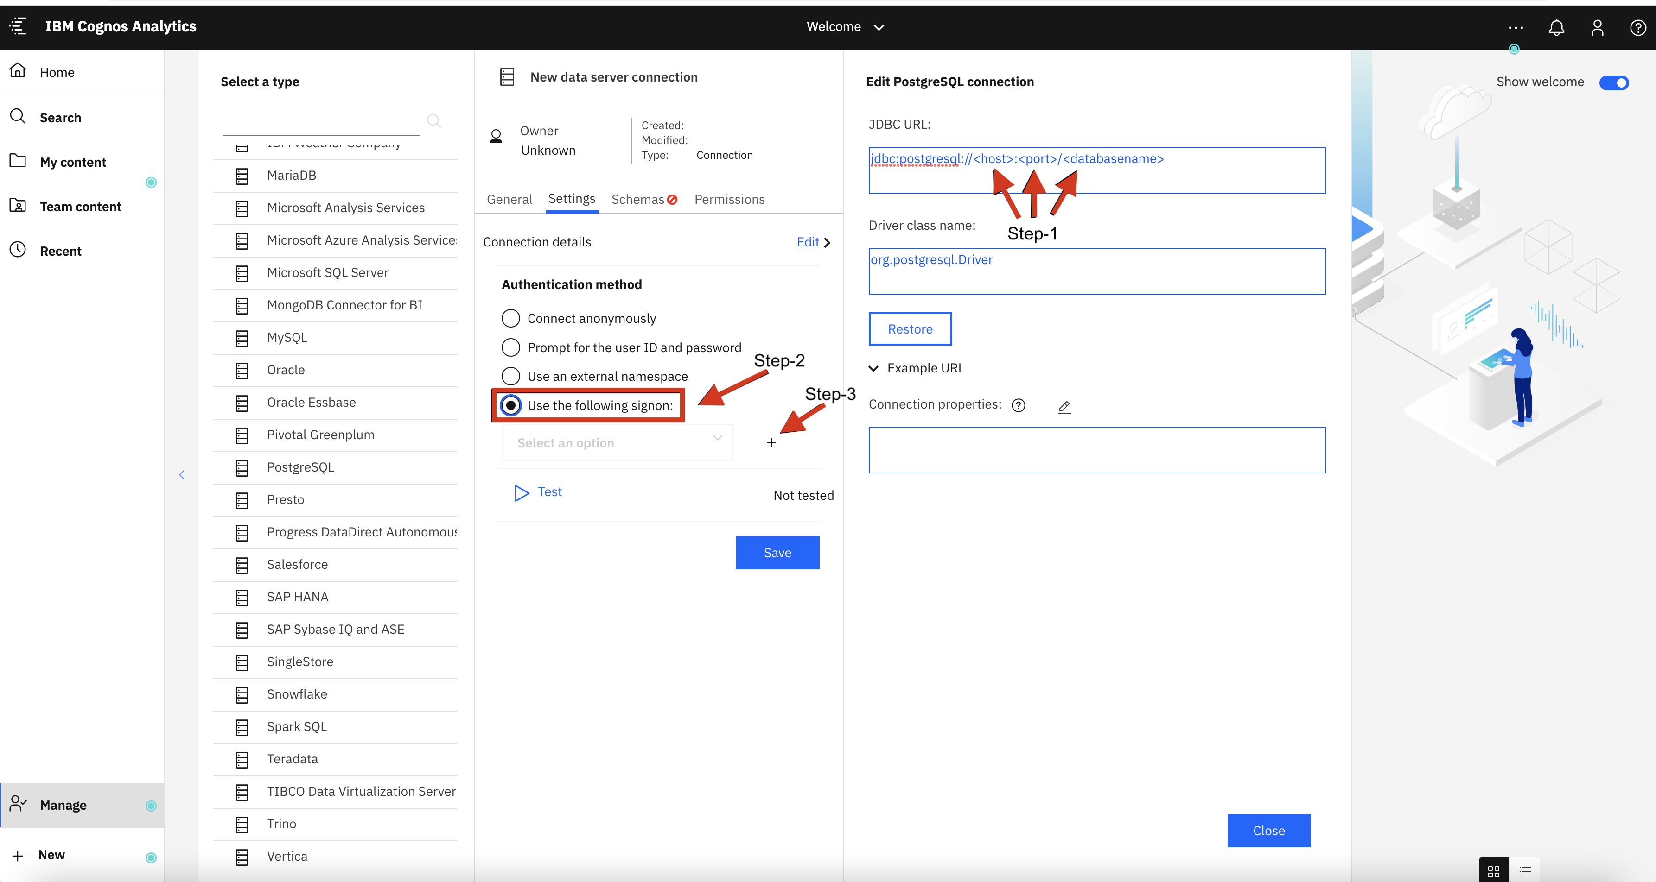Select Connect anonymously radio button
The width and height of the screenshot is (1656, 882).
tap(510, 318)
